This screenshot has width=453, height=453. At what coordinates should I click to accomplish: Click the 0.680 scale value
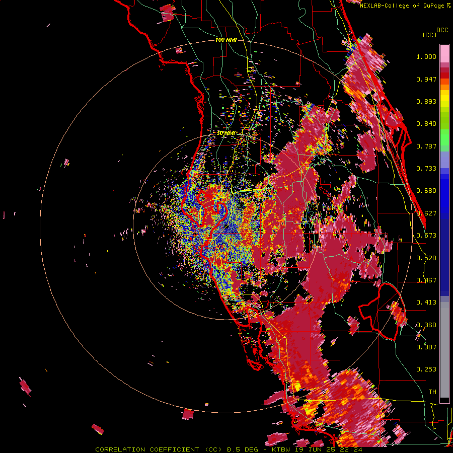click(426, 191)
